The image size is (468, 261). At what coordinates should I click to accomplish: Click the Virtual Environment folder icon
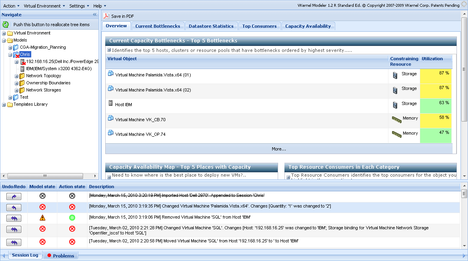click(10, 33)
